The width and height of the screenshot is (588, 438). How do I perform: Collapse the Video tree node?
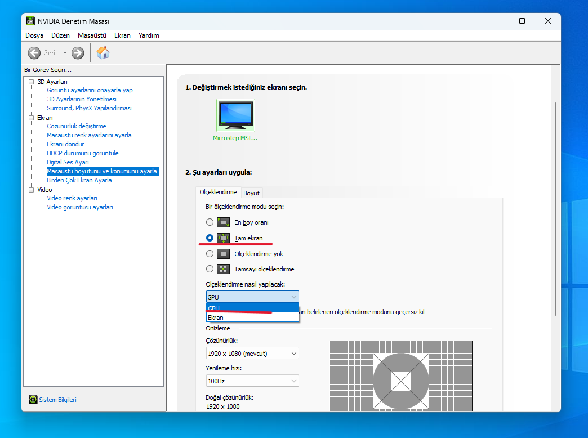click(x=32, y=190)
